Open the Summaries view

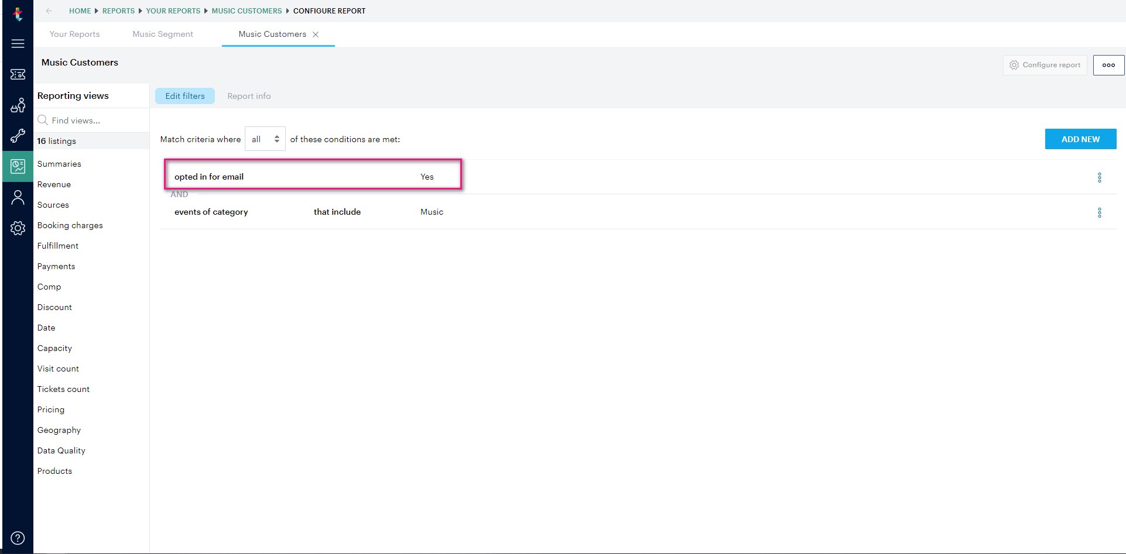[x=59, y=164]
